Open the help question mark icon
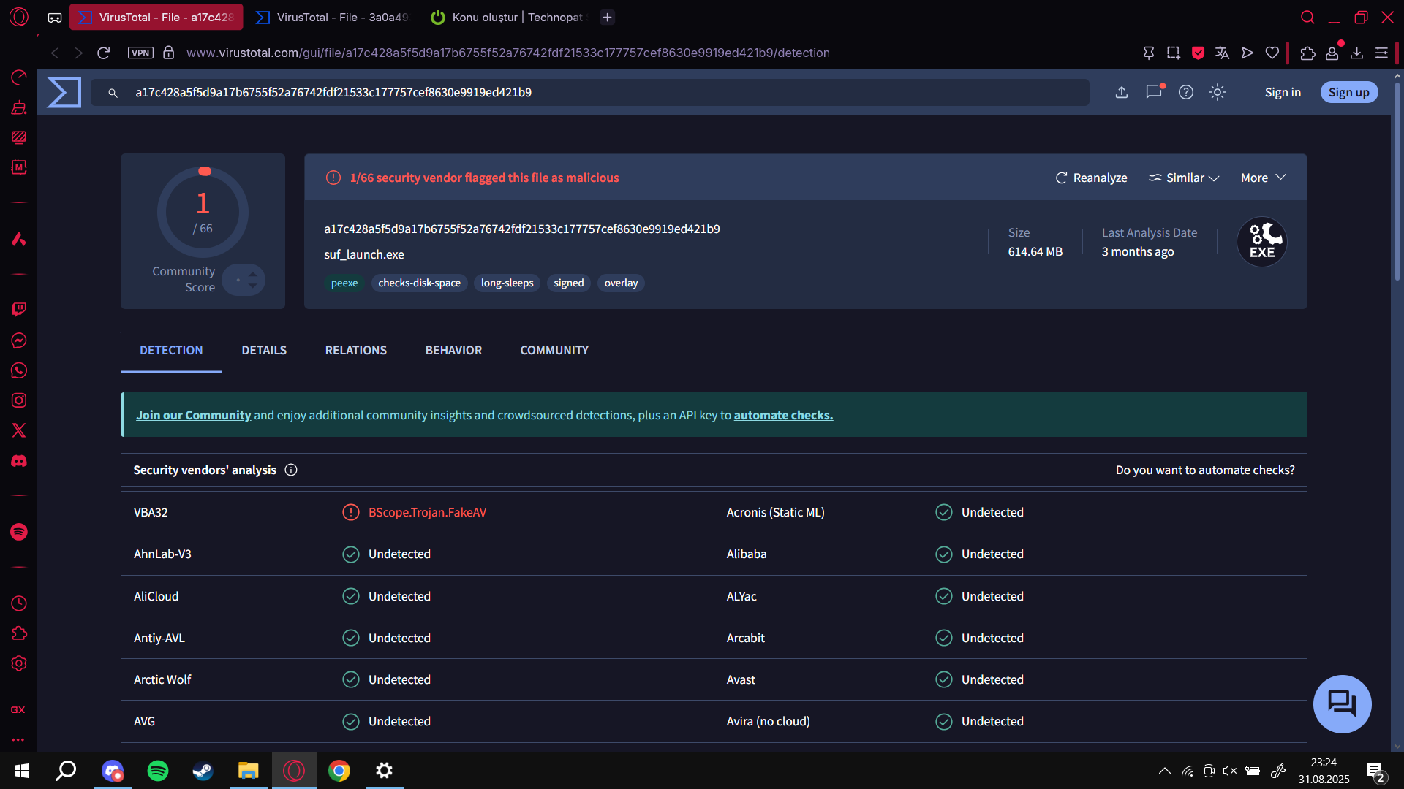This screenshot has width=1404, height=789. pyautogui.click(x=1186, y=92)
